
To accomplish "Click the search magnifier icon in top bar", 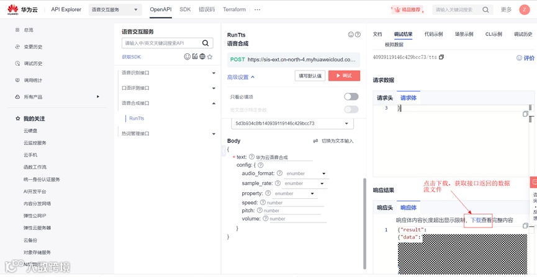I will (485, 10).
